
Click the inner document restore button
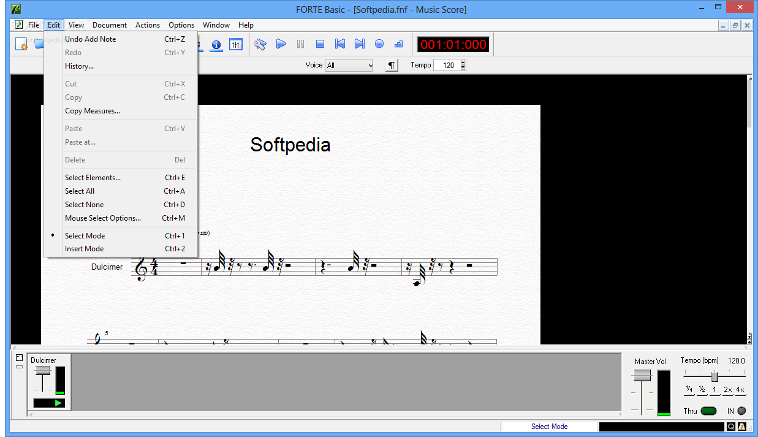coord(735,25)
